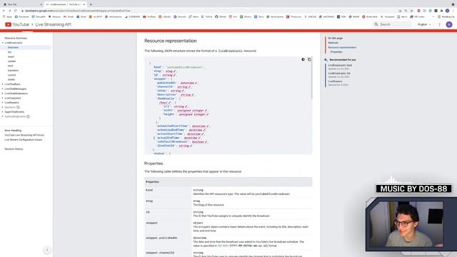Open the Docs bookmark
This screenshot has width=457, height=257.
pos(258,17)
